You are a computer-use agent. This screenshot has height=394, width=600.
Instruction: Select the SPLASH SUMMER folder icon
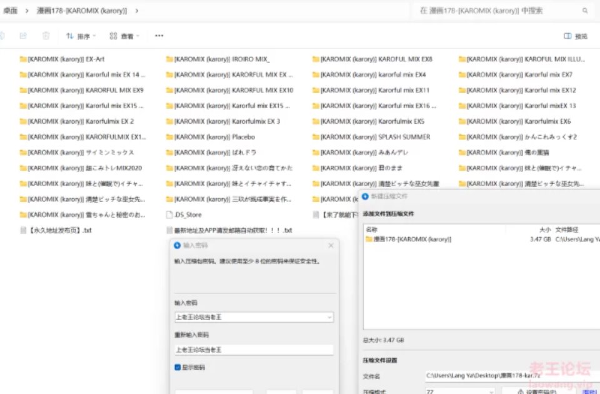click(316, 137)
